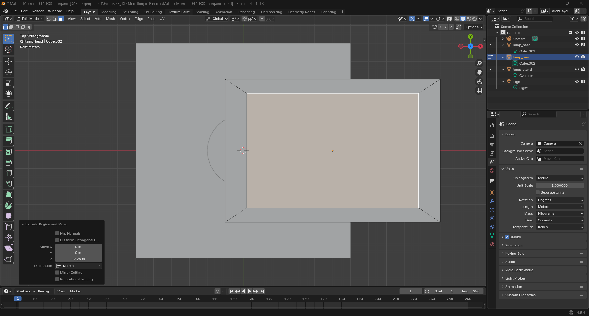Open the Shading workspace tab

[x=202, y=12]
